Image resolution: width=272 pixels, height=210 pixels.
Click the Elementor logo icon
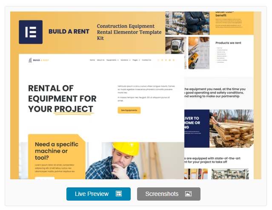tap(31, 32)
